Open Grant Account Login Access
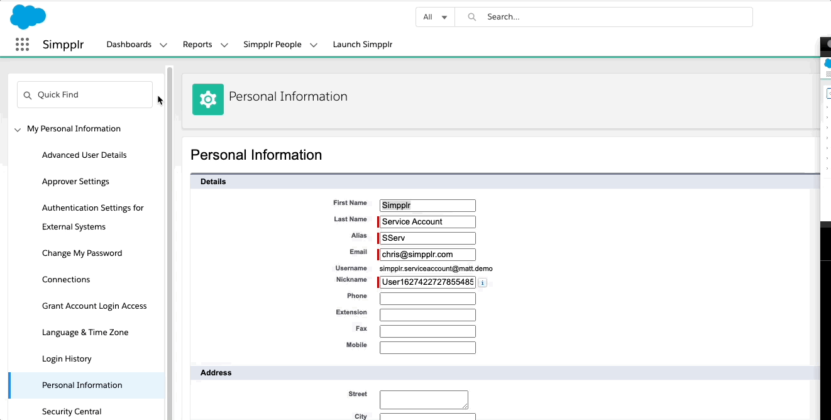This screenshot has height=420, width=831. point(94,306)
